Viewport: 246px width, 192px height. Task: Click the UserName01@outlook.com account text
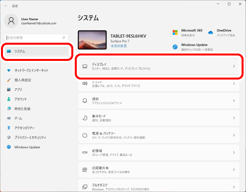[39, 24]
